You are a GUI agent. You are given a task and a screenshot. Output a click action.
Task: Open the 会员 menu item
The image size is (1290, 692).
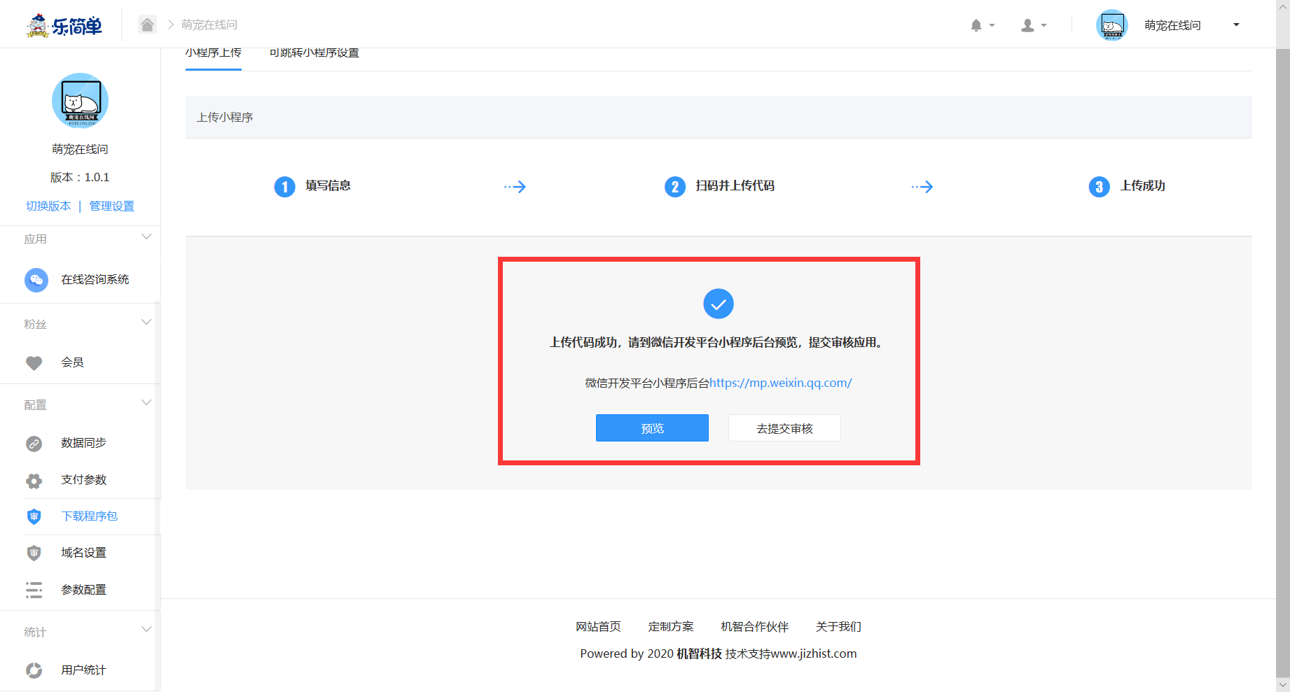click(x=72, y=362)
